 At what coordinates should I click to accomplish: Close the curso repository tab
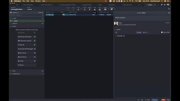pyautogui.click(x=155, y=5)
